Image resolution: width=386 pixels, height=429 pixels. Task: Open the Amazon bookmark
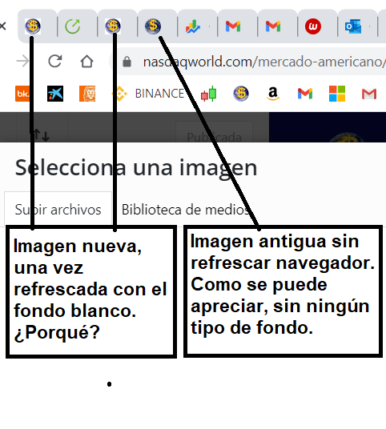point(272,94)
